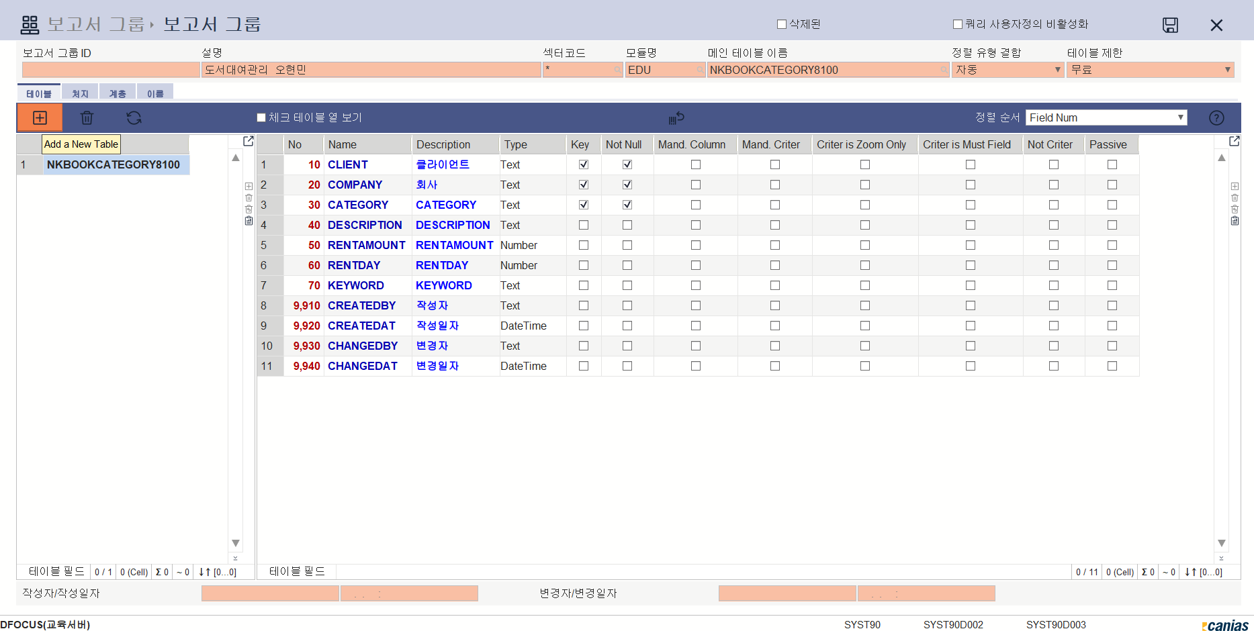Screen dimensions: 1254x631
Task: Click the save diskette icon
Action: pyautogui.click(x=1170, y=25)
